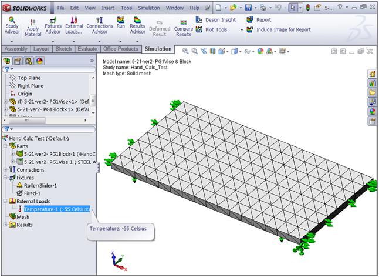Open the Results Advisor
Image resolution: width=379 pixels, height=277 pixels.
tap(137, 25)
